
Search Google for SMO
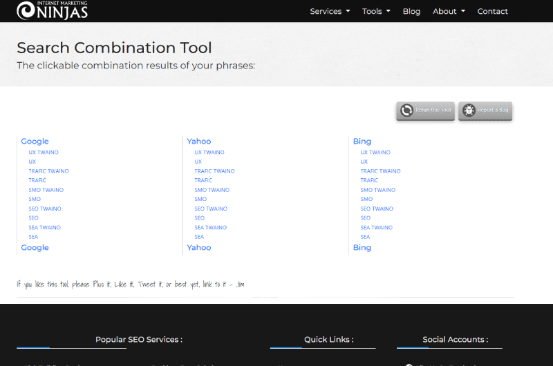tap(35, 199)
